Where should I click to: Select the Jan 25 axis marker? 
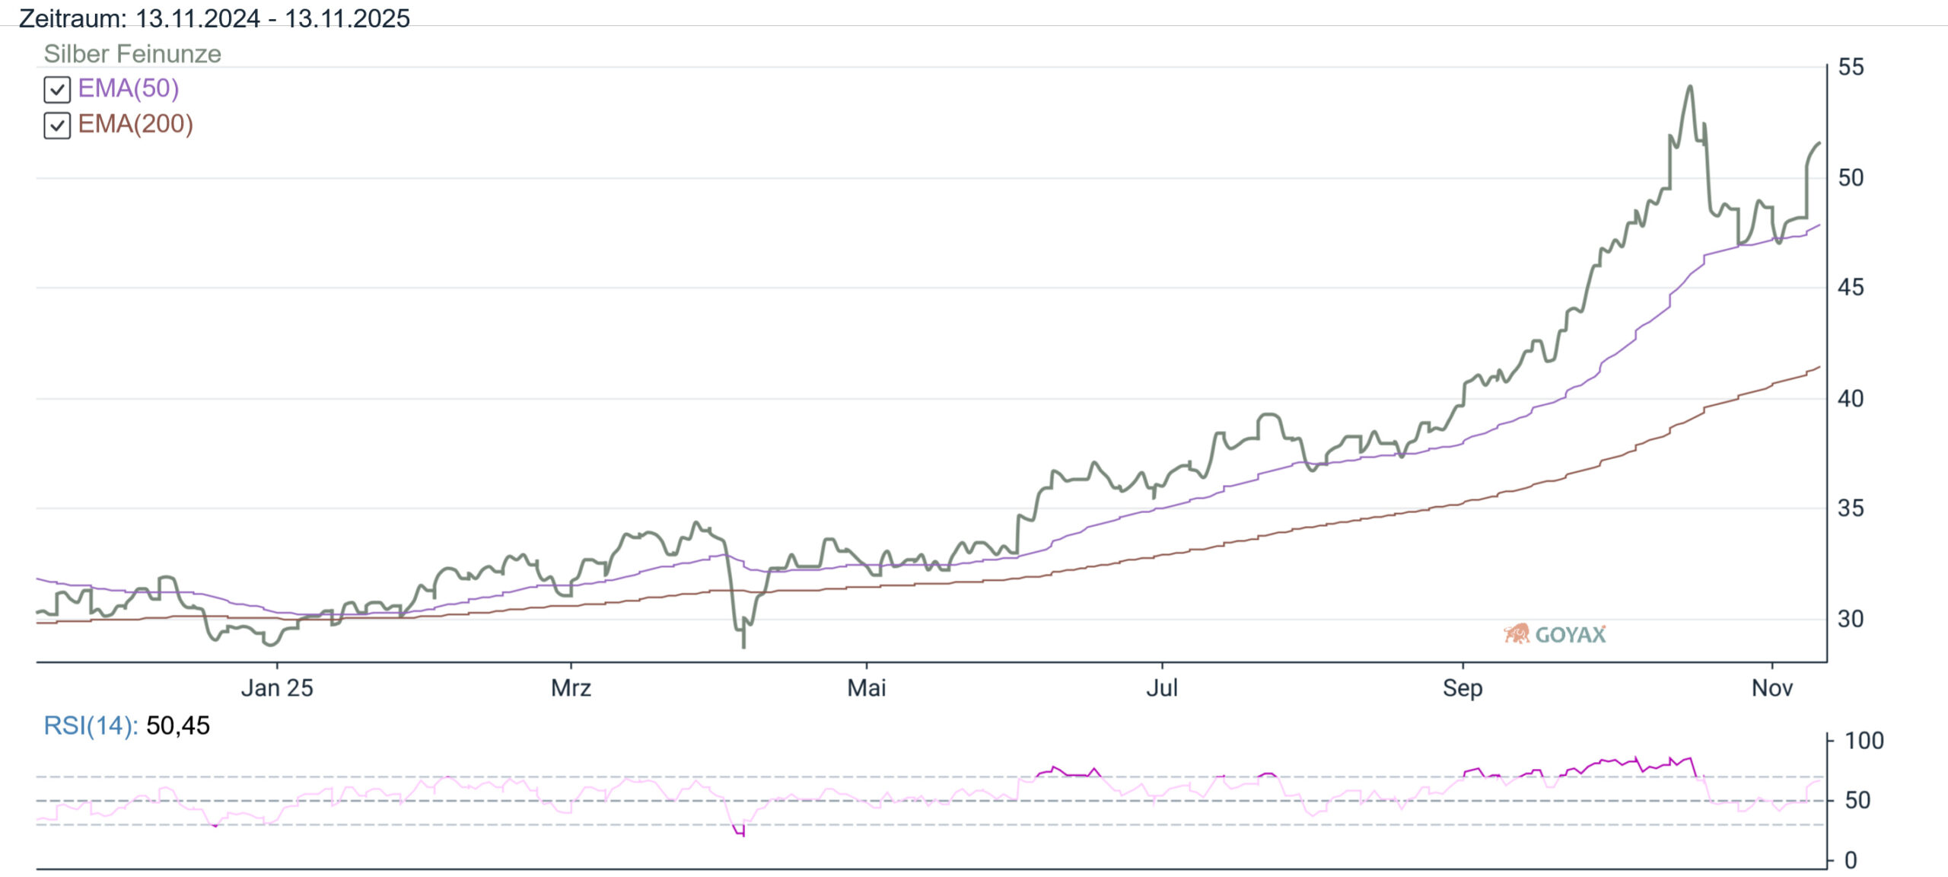point(277,687)
